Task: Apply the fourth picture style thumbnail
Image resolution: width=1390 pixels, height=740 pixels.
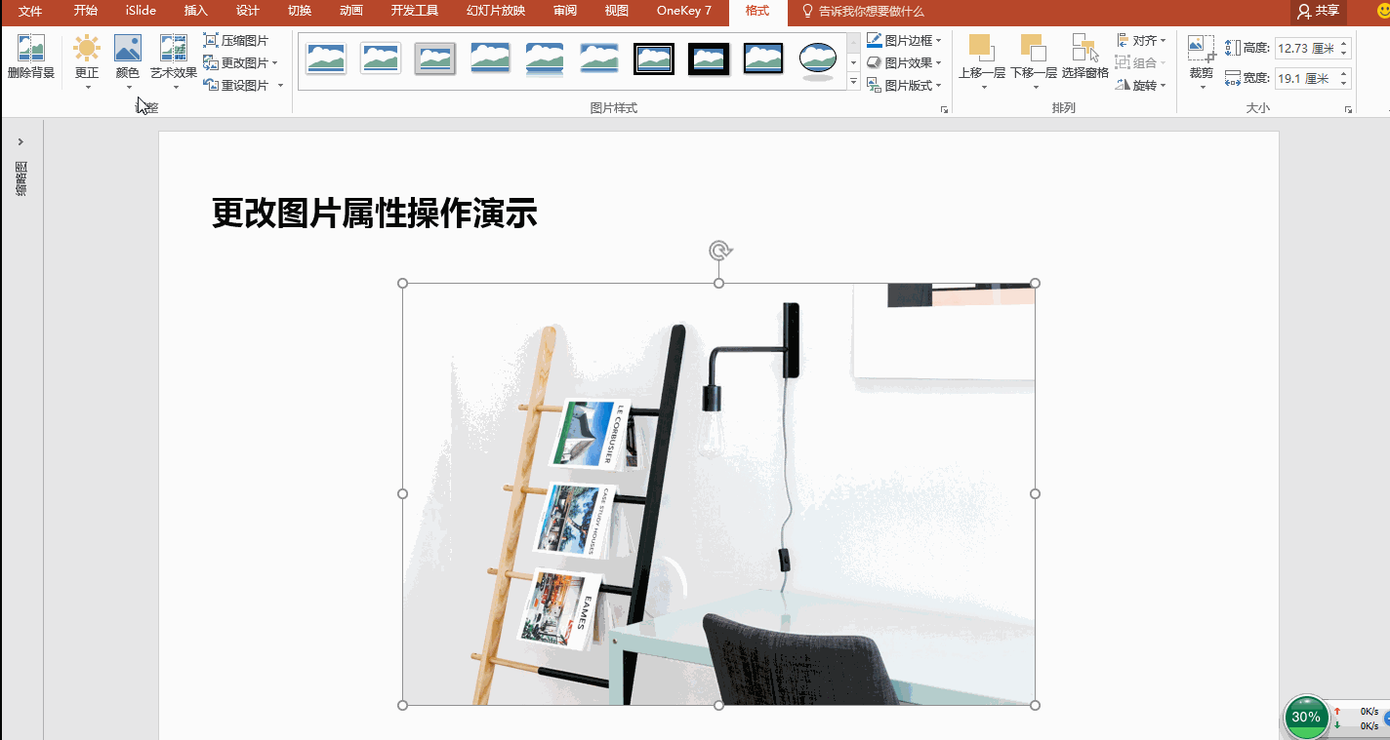Action: pyautogui.click(x=490, y=58)
